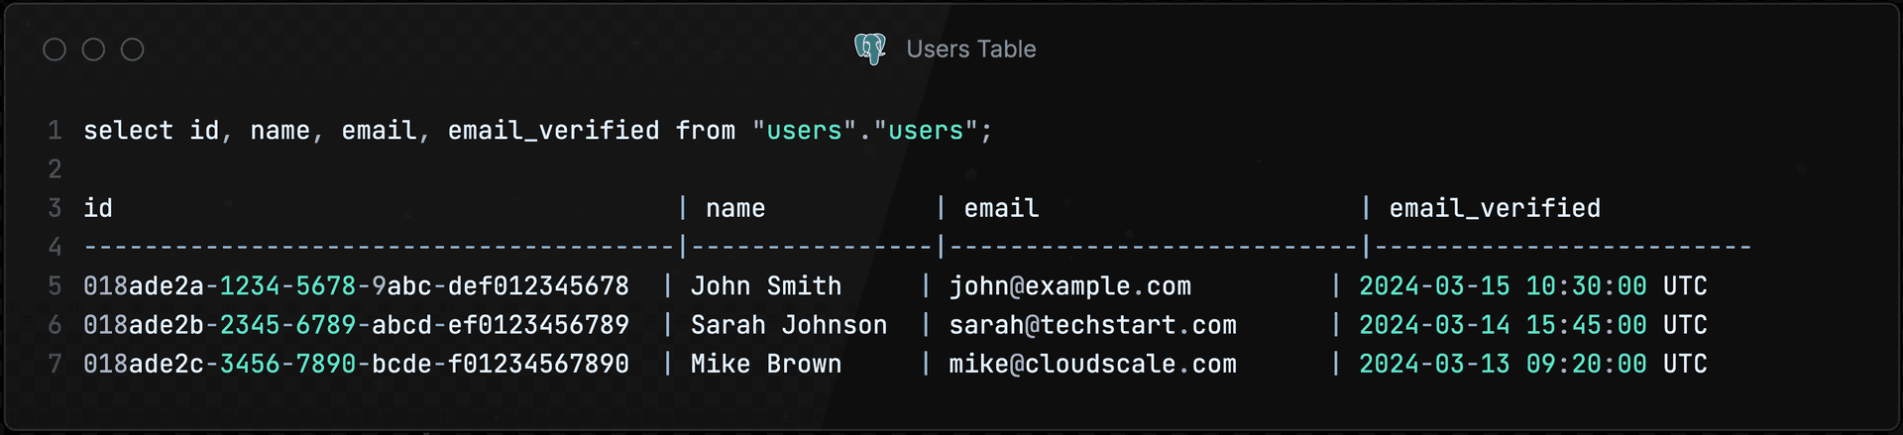The width and height of the screenshot is (1903, 435).
Task: Click the Mike Brown name cell
Action: (766, 364)
